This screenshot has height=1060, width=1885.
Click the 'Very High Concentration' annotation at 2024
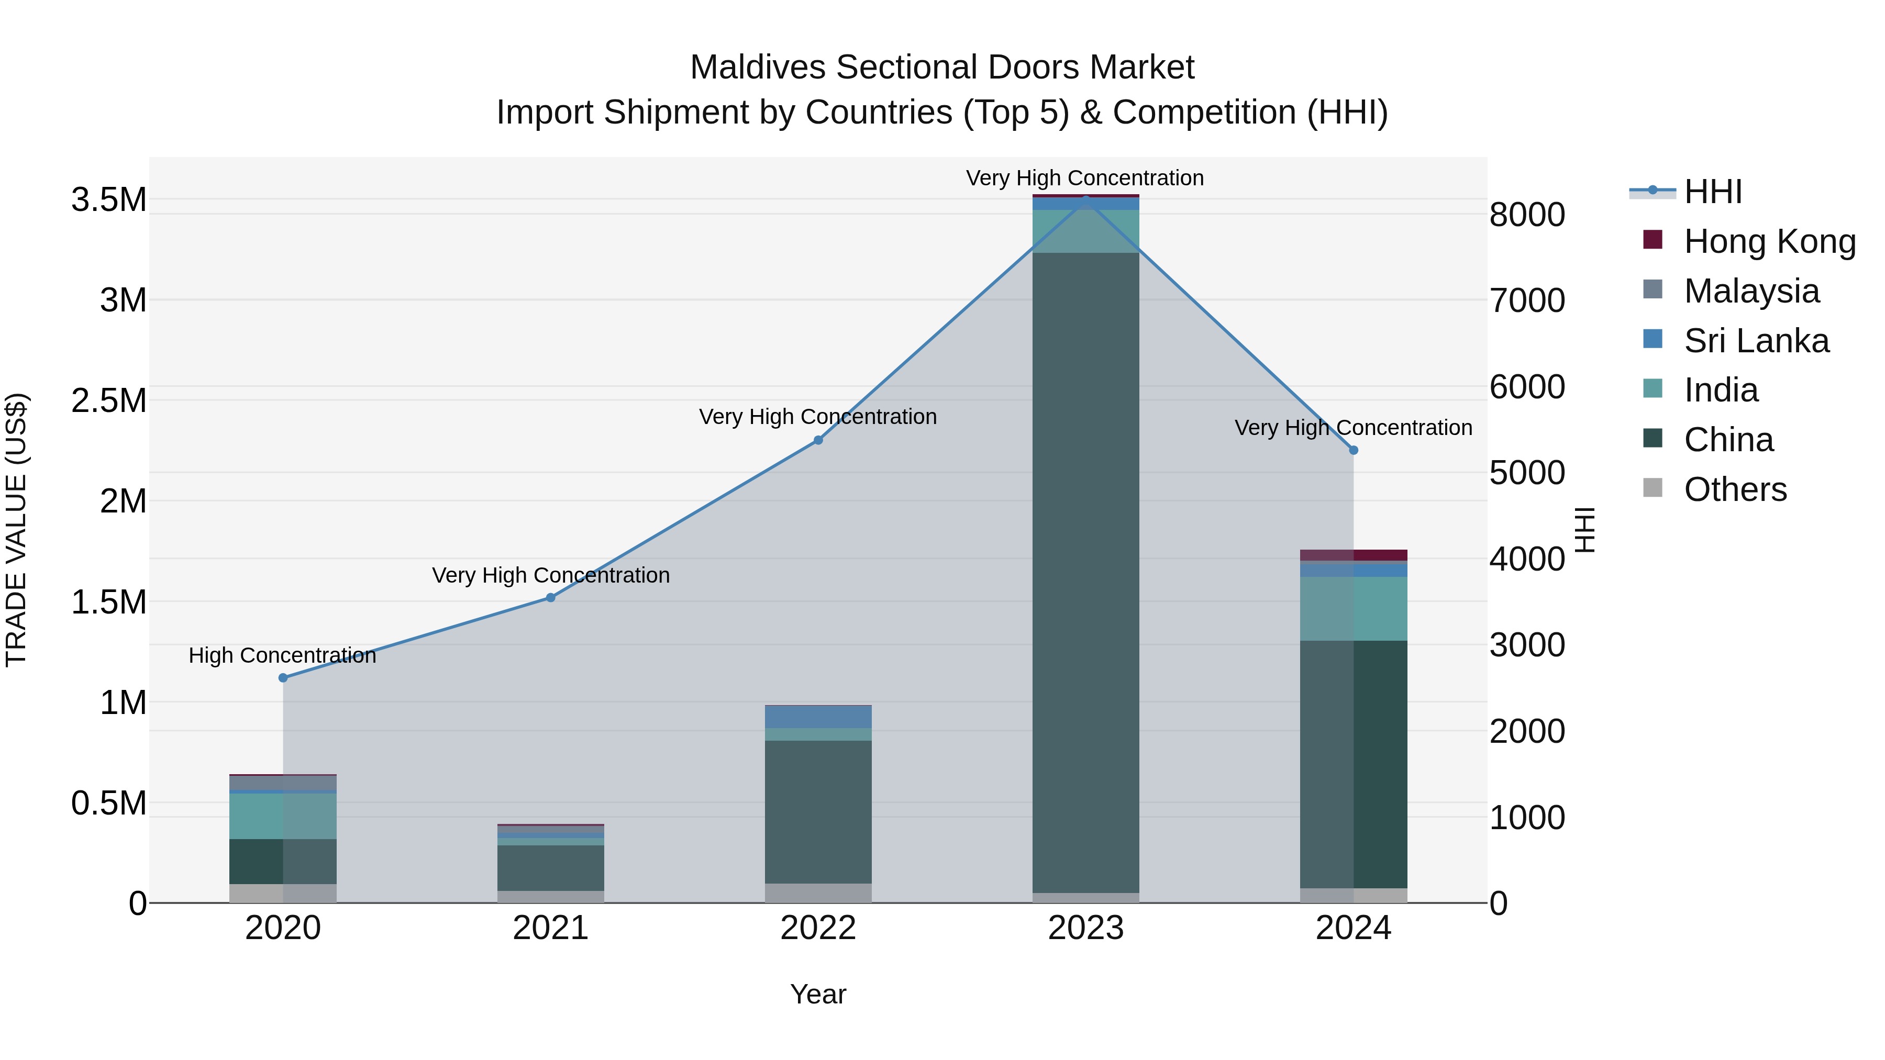click(x=1354, y=427)
